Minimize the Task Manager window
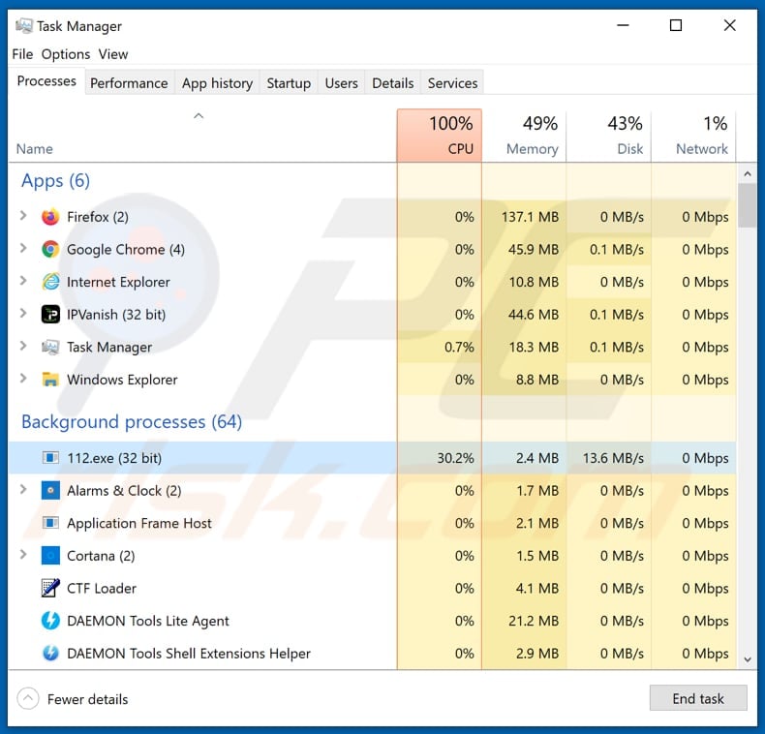 tap(623, 25)
